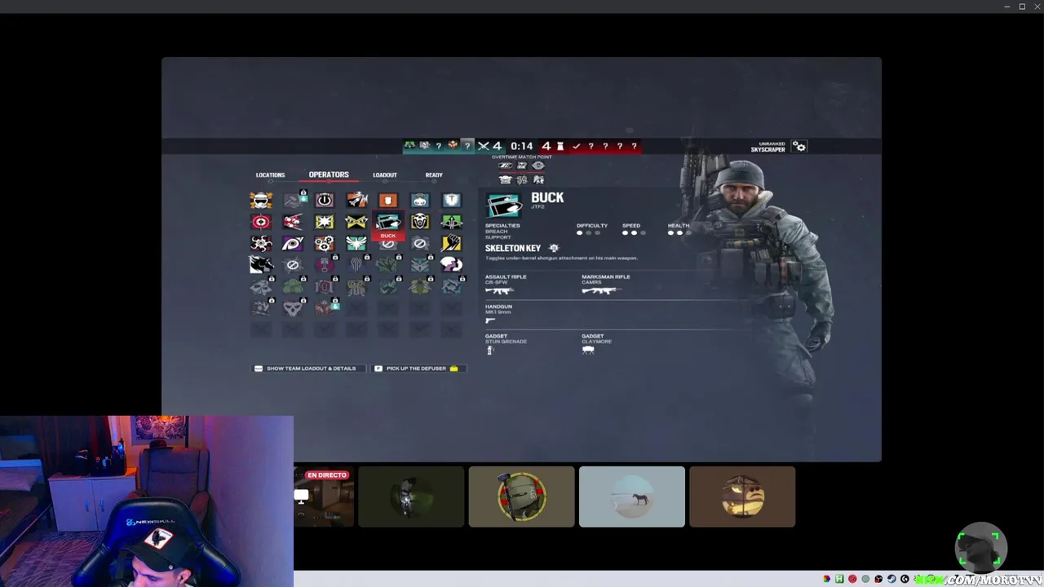1044x587 pixels.
Task: Open the settings gear in the top bar
Action: pyautogui.click(x=800, y=147)
